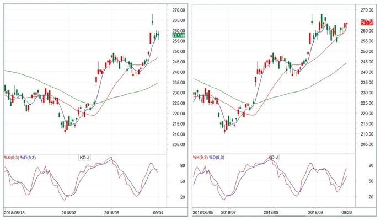Click 210.00 on left chart price axis

tap(179, 134)
